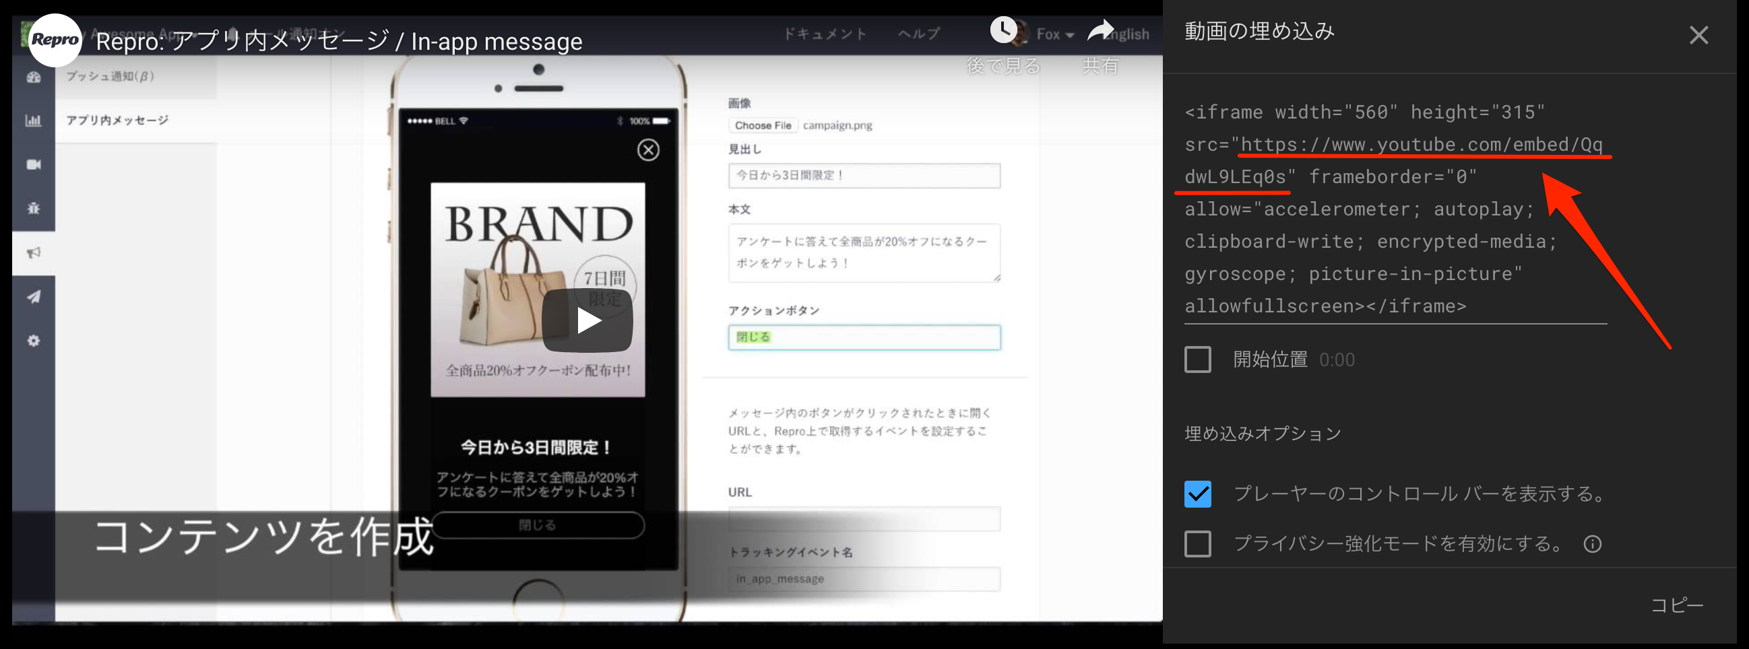Click the 後で見る label
The image size is (1749, 649).
coord(1003,66)
